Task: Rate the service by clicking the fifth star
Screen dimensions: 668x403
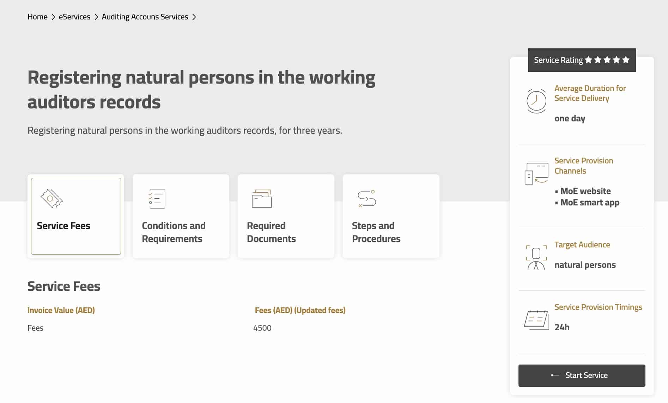Action: click(626, 60)
